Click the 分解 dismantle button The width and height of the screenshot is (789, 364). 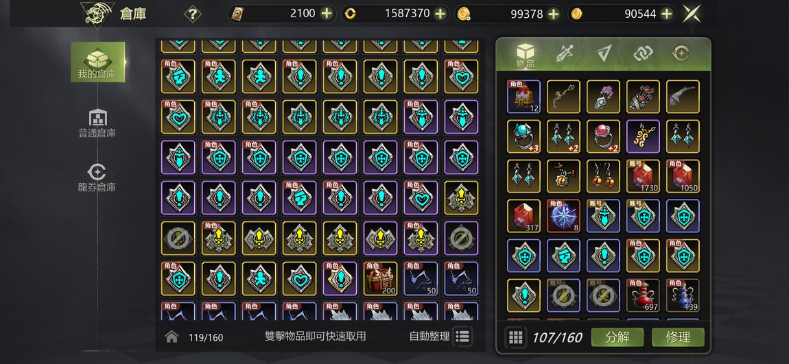[617, 337]
